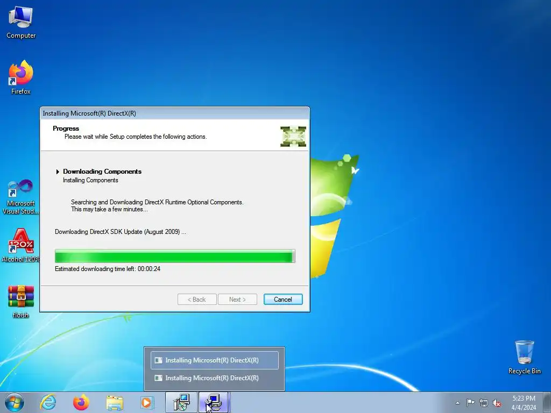Click 'Downloading DirectX SDK Update' status text
Image resolution: width=551 pixels, height=413 pixels.
click(121, 232)
